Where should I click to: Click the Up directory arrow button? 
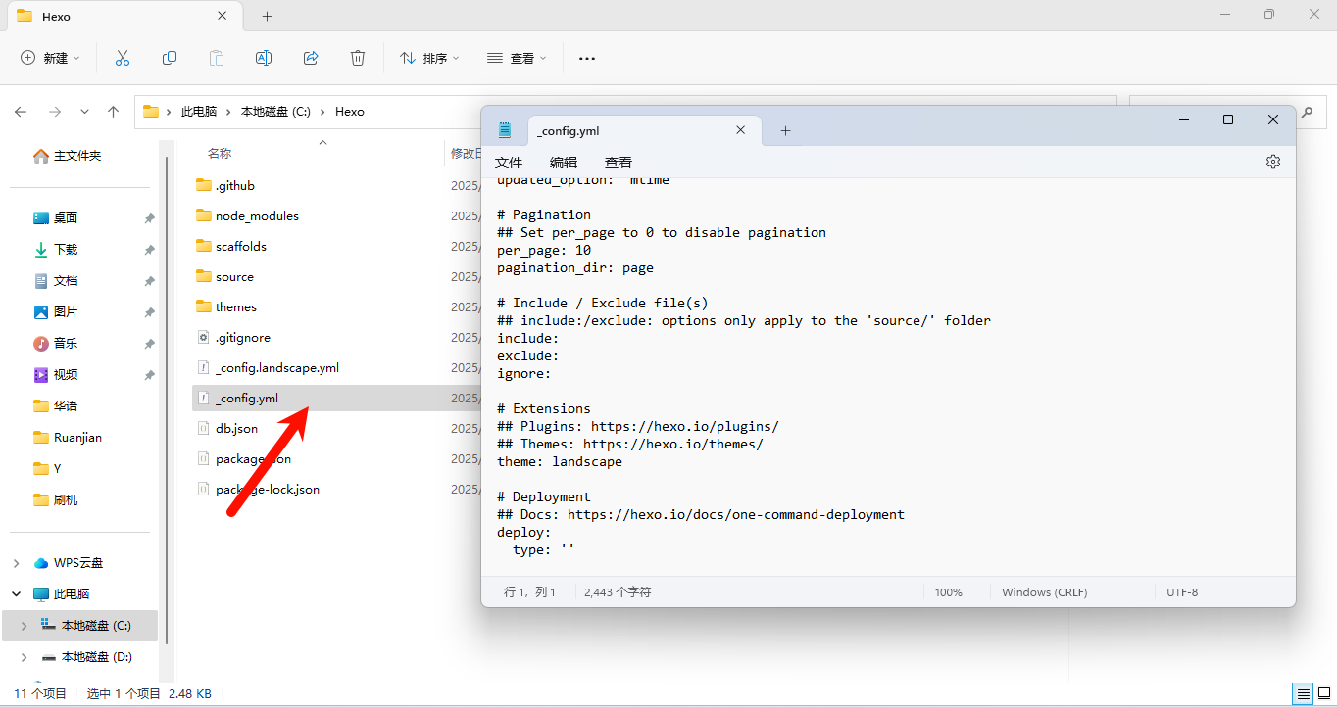point(114,112)
